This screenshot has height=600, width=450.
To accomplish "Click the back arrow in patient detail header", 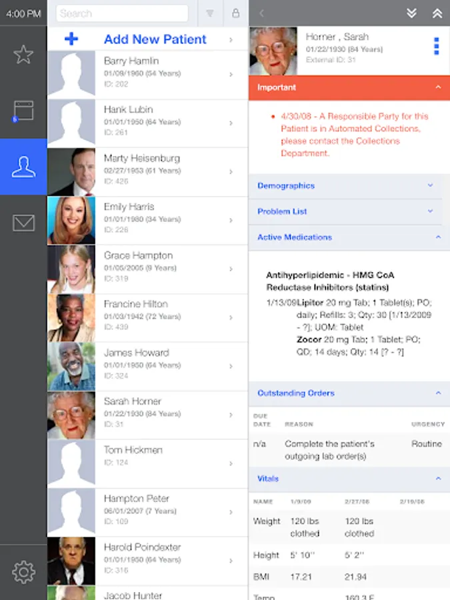I will point(262,13).
